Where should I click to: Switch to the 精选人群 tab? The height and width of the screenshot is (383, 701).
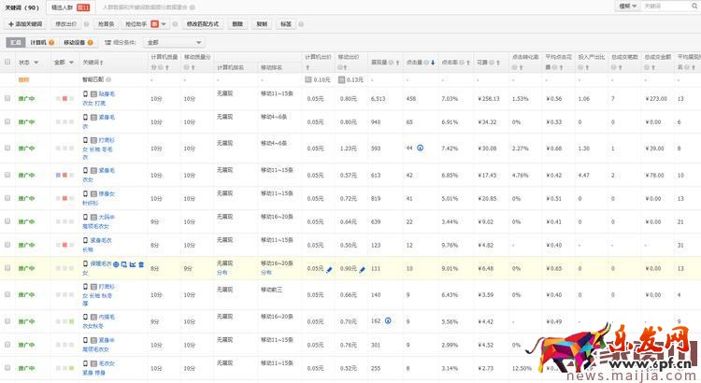pos(63,7)
